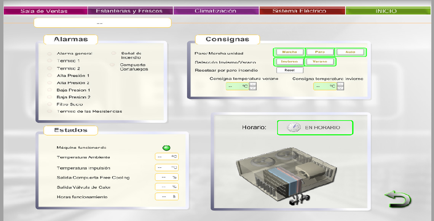434x221 pixels.
Task: Decrease summer temperature setpoint
Action: point(253,88)
